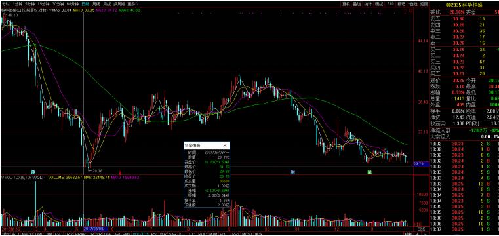Click the last tick row at 10:07
The width and height of the screenshot is (499, 236).
(464, 229)
